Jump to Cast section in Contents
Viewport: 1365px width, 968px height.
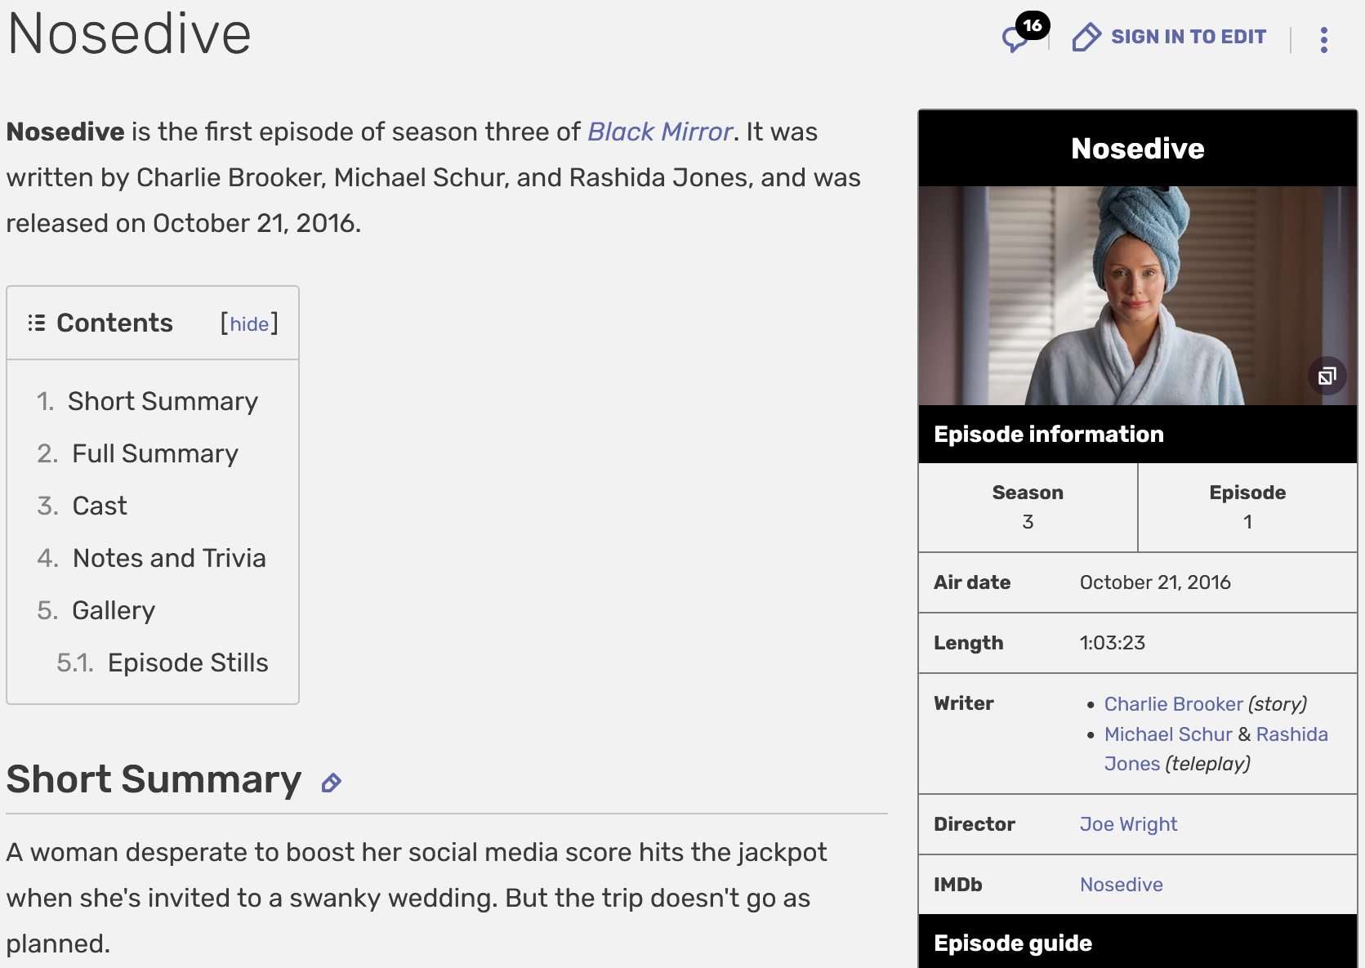point(100,506)
